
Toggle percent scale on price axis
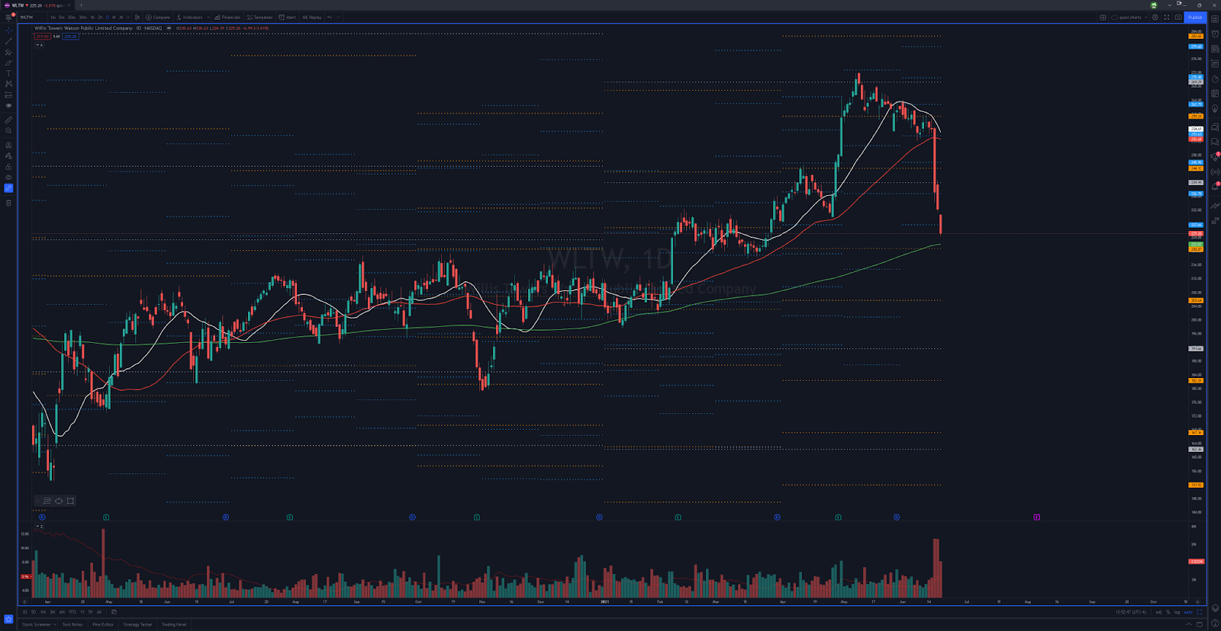(1168, 612)
